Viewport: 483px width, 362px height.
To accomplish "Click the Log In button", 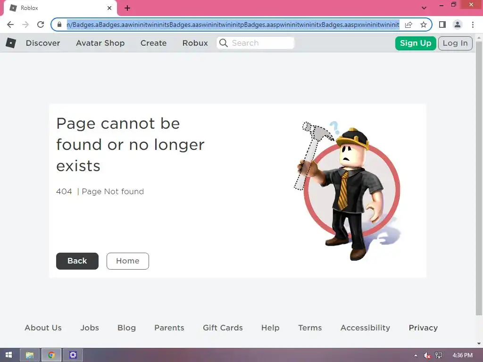I will [455, 43].
